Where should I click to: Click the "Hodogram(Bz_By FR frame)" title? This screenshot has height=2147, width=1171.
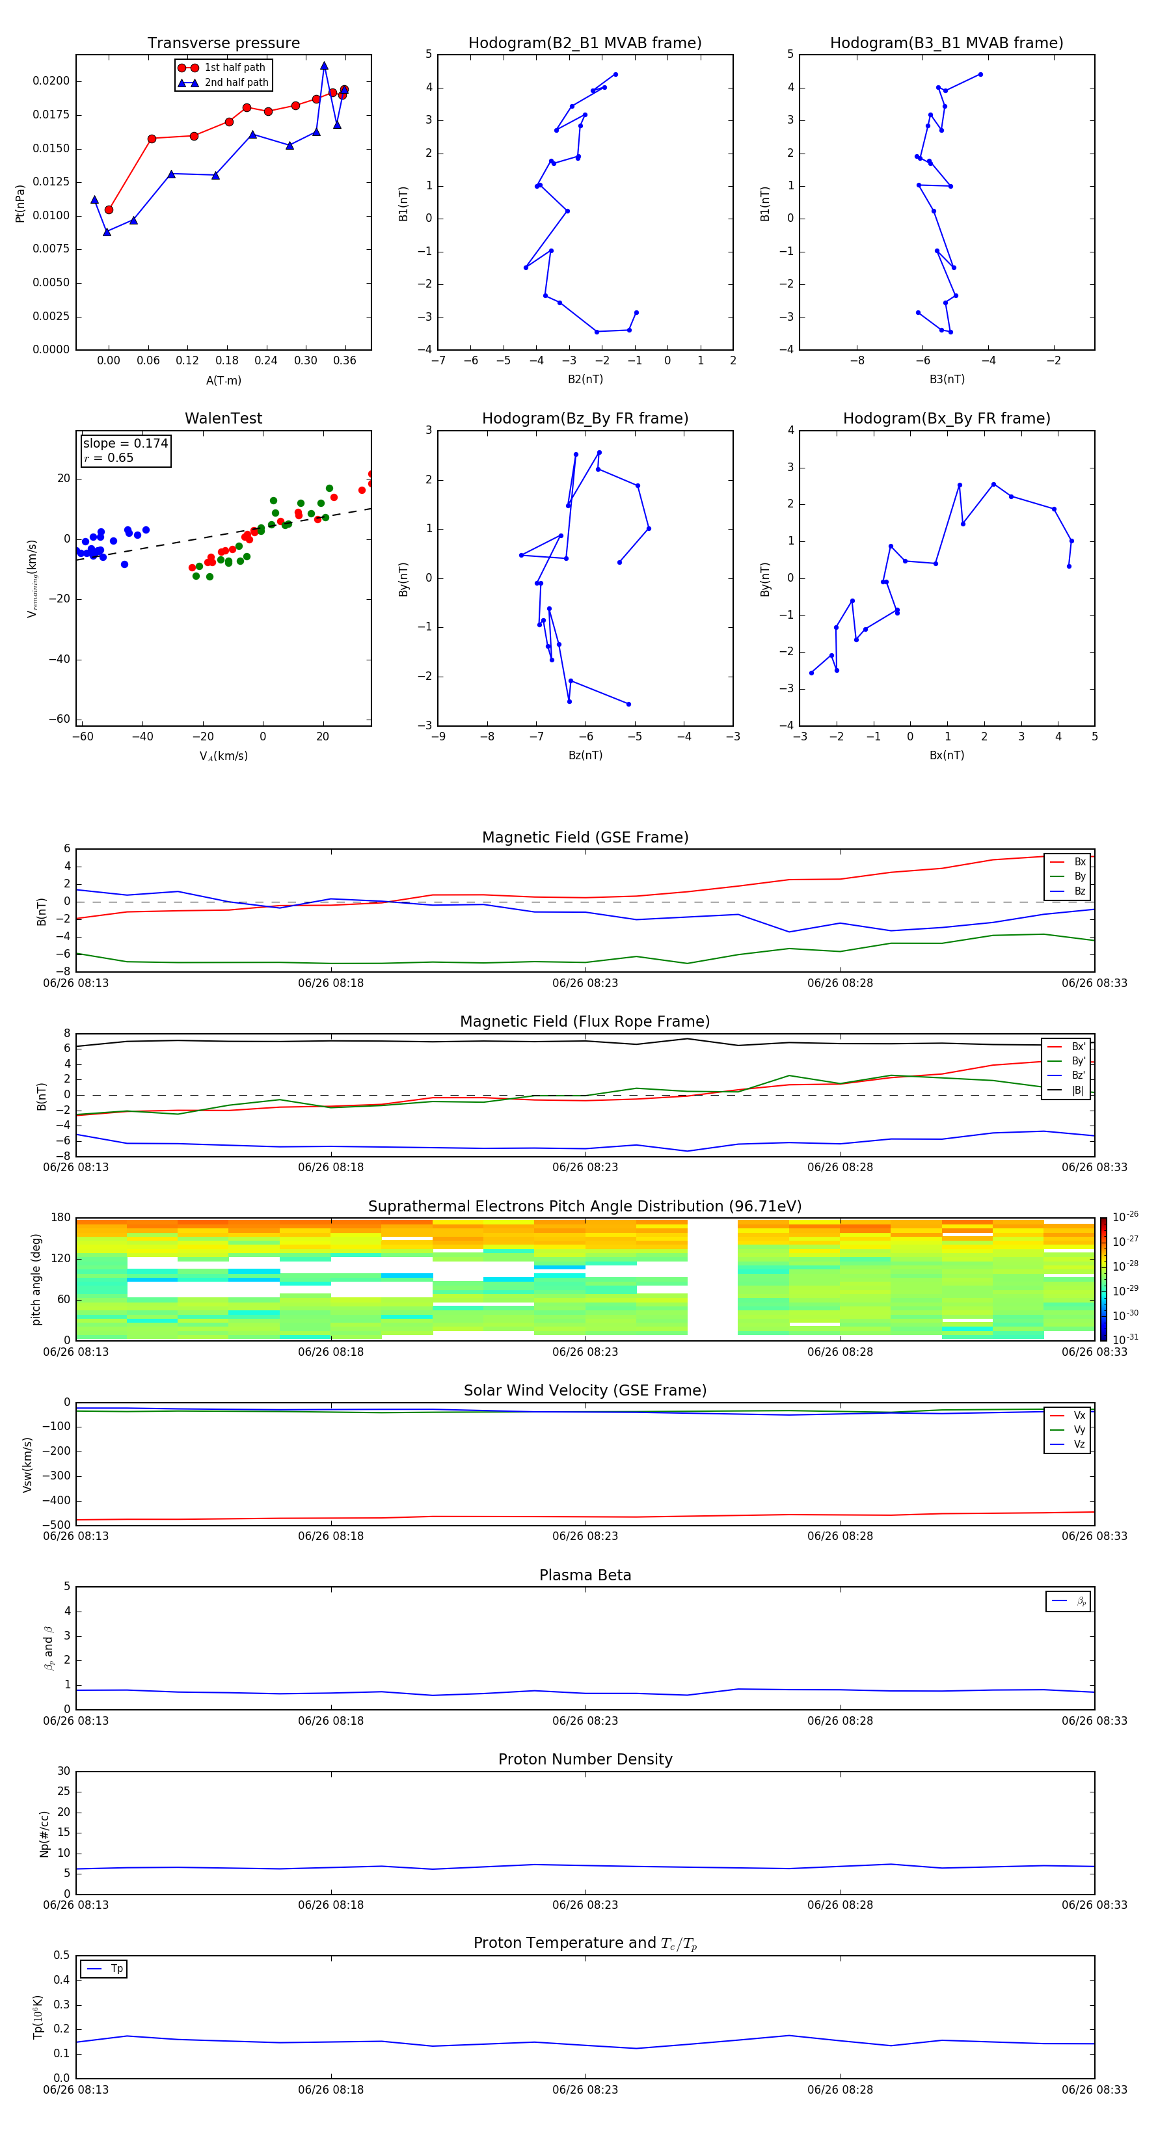585,418
